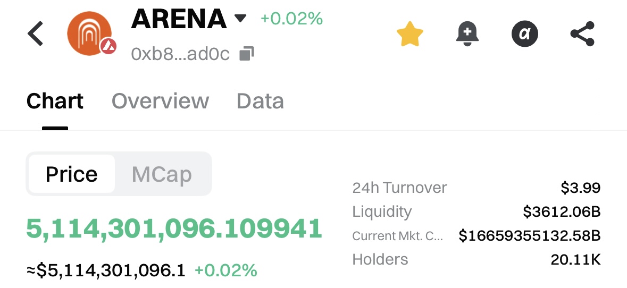This screenshot has height=288, width=627.
Task: Select the Price toggle option
Action: coord(72,174)
